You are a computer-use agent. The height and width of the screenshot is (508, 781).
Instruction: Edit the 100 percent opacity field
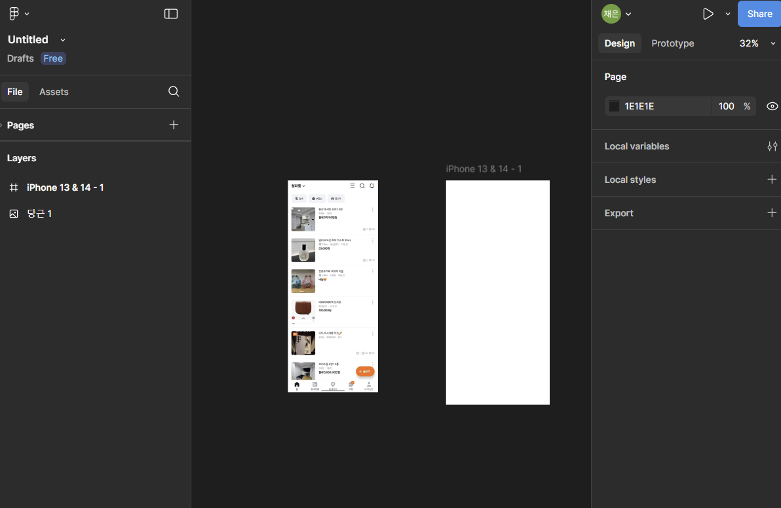(x=734, y=106)
